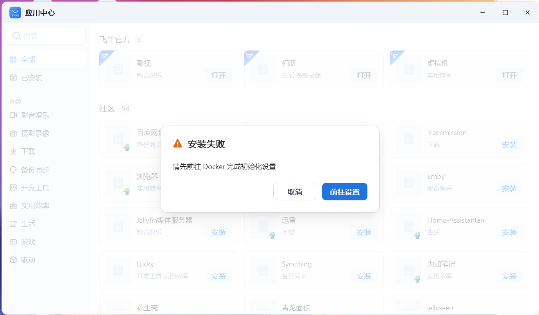Install Emby with its 安装 button
539x315 pixels.
coord(509,188)
